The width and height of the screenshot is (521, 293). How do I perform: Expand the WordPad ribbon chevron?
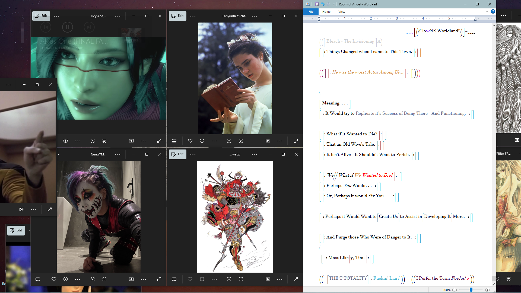pyautogui.click(x=487, y=11)
